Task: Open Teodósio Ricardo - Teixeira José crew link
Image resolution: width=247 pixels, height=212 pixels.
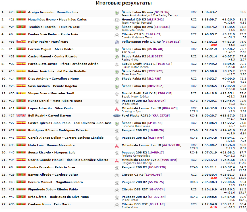Action: click(54, 27)
